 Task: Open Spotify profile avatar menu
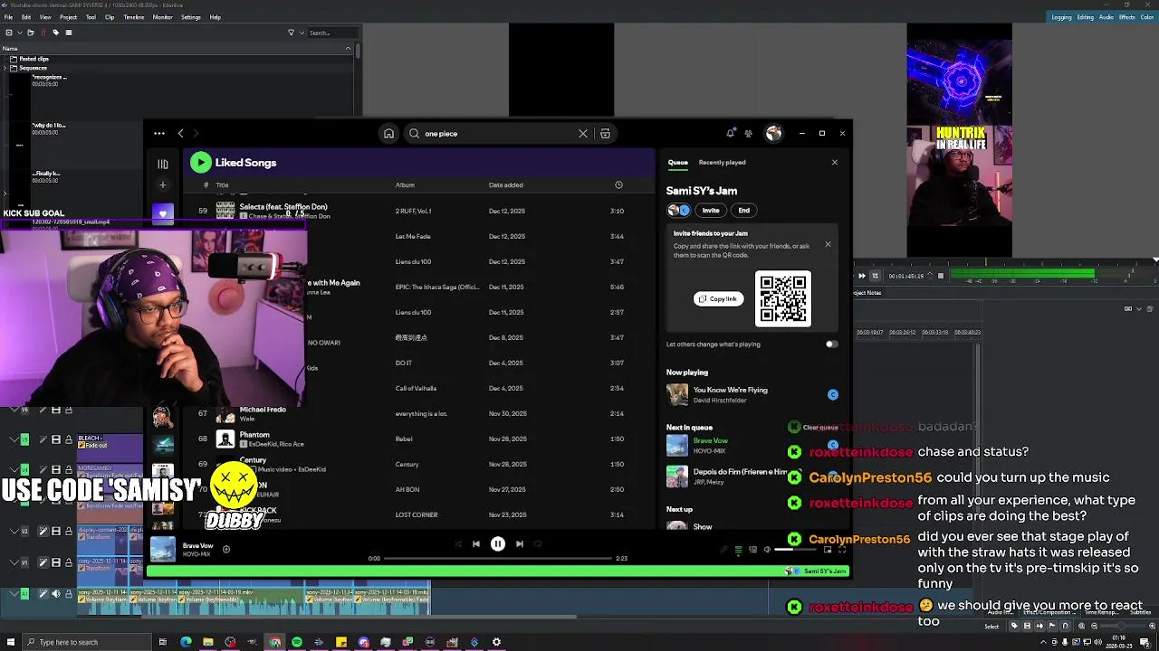(773, 134)
